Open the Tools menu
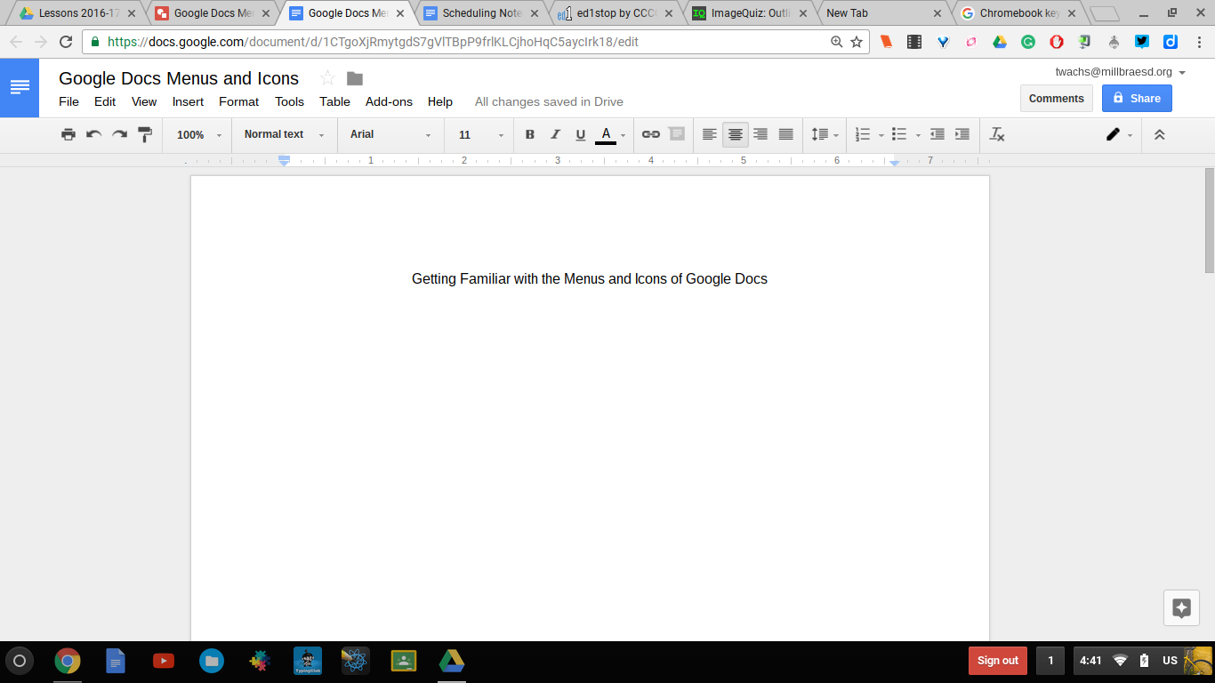This screenshot has height=683, width=1215. (289, 101)
